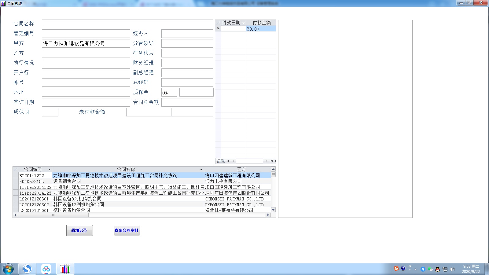Select the row with contract HK4062215L
The height and width of the screenshot is (275, 489).
tap(142, 181)
